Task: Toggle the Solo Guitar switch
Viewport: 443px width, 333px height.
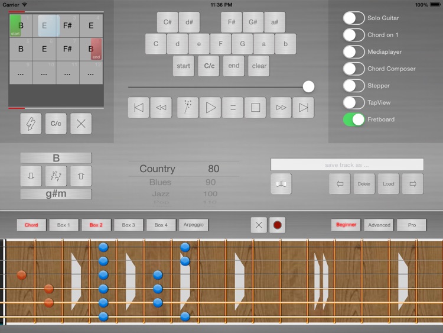Action: click(354, 18)
